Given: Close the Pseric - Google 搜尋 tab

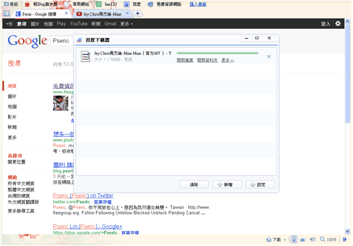Looking at the screenshot, I should pos(66,13).
